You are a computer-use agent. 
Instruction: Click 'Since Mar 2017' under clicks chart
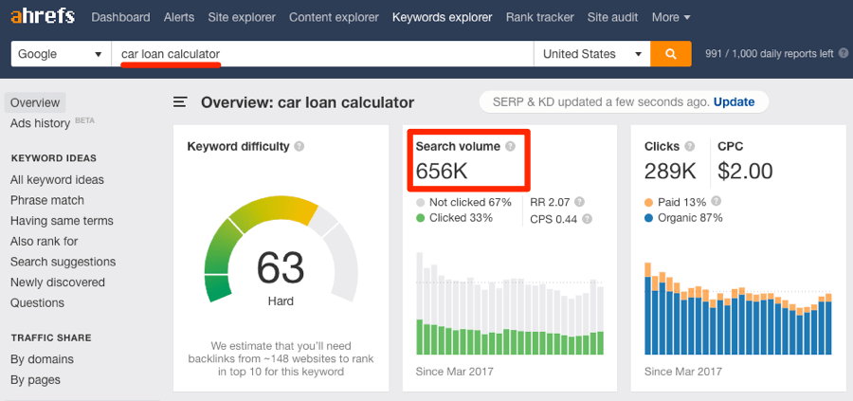(x=683, y=372)
